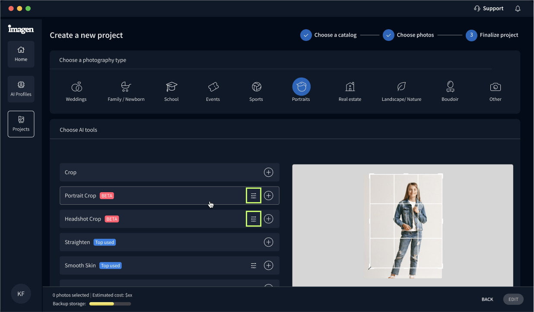The width and height of the screenshot is (534, 312).
Task: Select the Real estate photography icon
Action: click(x=350, y=87)
